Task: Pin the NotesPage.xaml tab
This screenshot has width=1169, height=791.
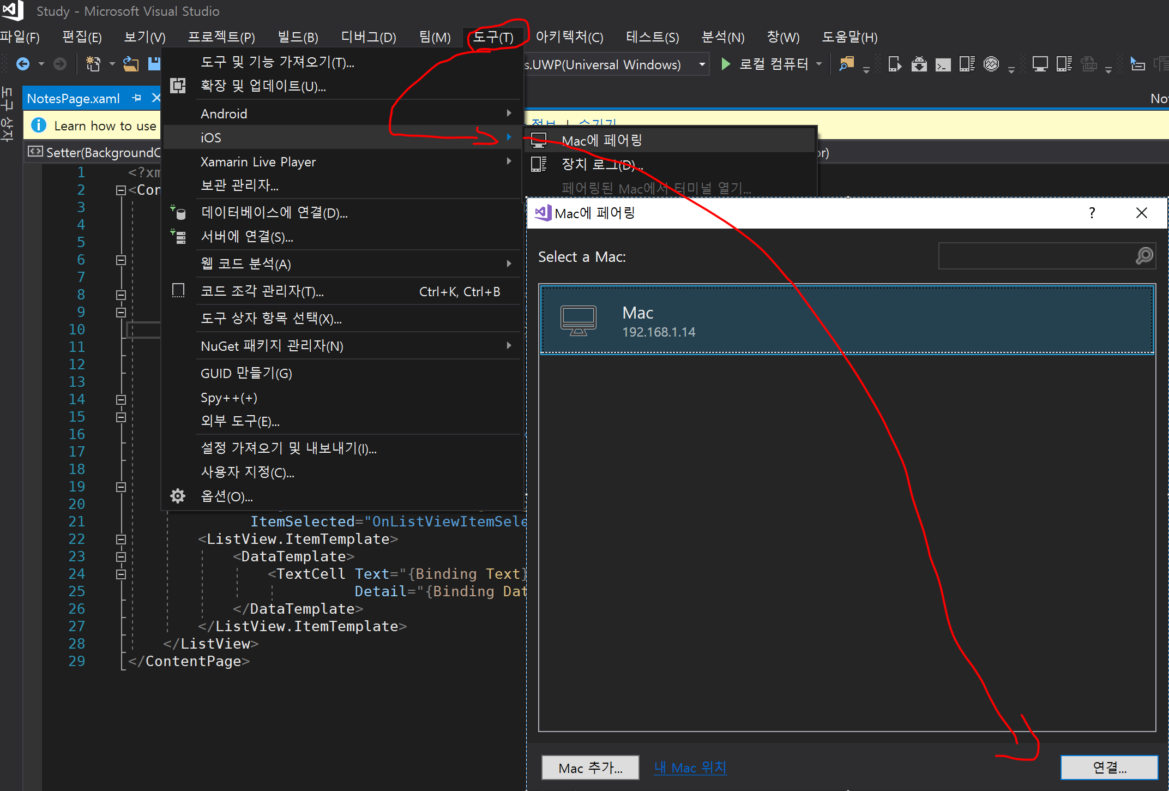Action: point(137,98)
